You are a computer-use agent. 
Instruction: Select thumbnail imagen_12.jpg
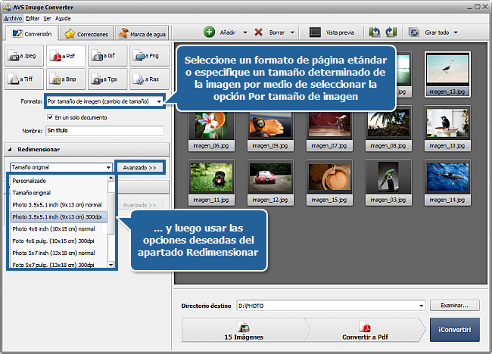(x=270, y=183)
